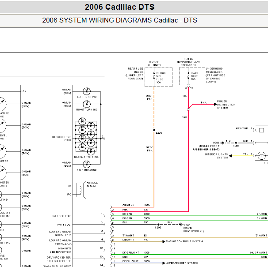Click the 'WIPER/WASHER SYSTEM' label
The width and height of the screenshot is (268, 267).
coord(182,263)
